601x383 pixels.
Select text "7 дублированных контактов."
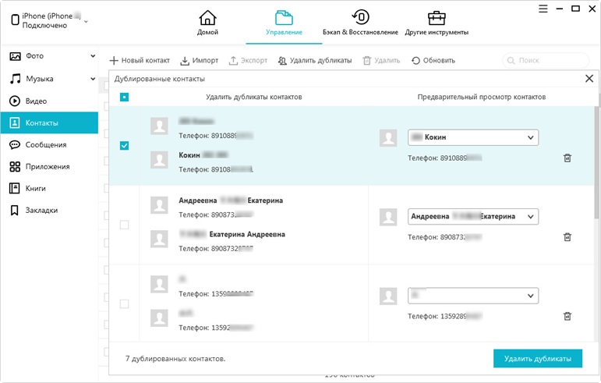(175, 359)
